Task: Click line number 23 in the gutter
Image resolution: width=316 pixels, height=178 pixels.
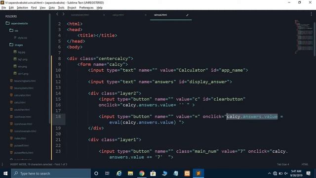Action: coord(58,151)
